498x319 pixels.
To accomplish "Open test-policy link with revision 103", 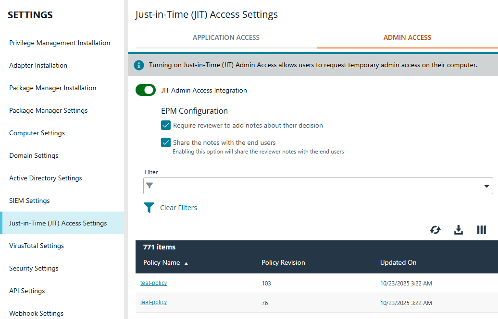I will point(153,283).
